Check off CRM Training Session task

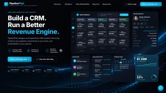click(93, 75)
